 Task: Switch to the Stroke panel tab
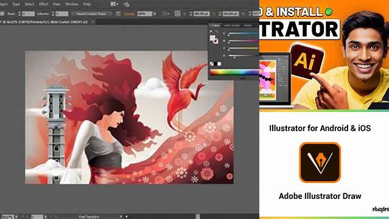tap(248, 26)
